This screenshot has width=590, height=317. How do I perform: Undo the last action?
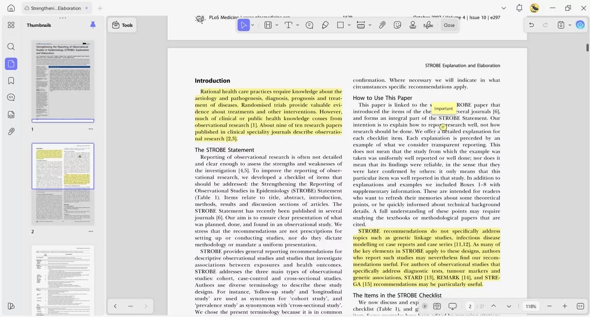click(x=531, y=25)
